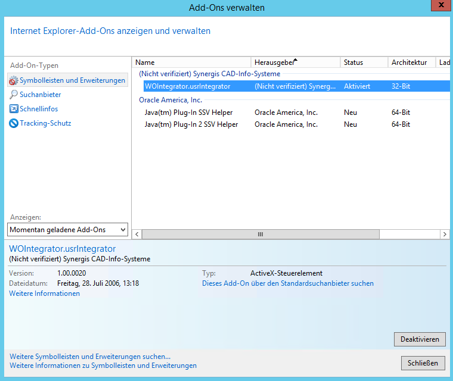Click the Deaktivieren button
Image resolution: width=453 pixels, height=381 pixels.
[x=420, y=339]
